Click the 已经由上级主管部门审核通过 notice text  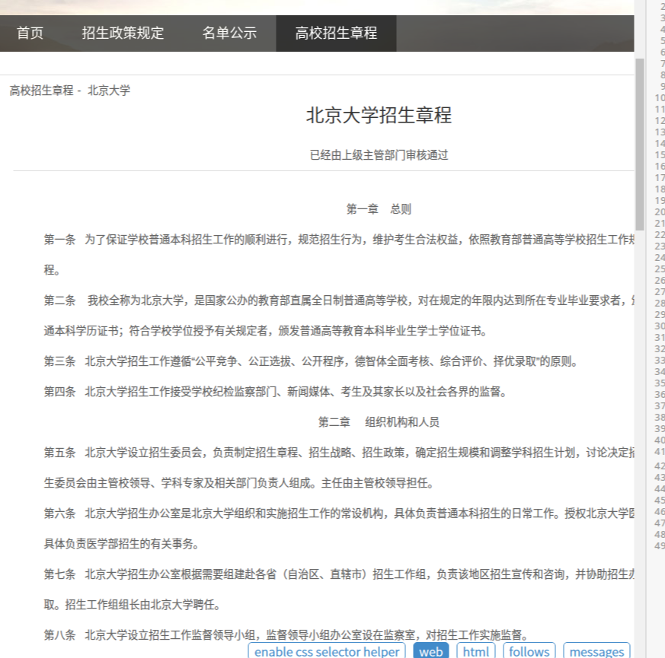379,155
